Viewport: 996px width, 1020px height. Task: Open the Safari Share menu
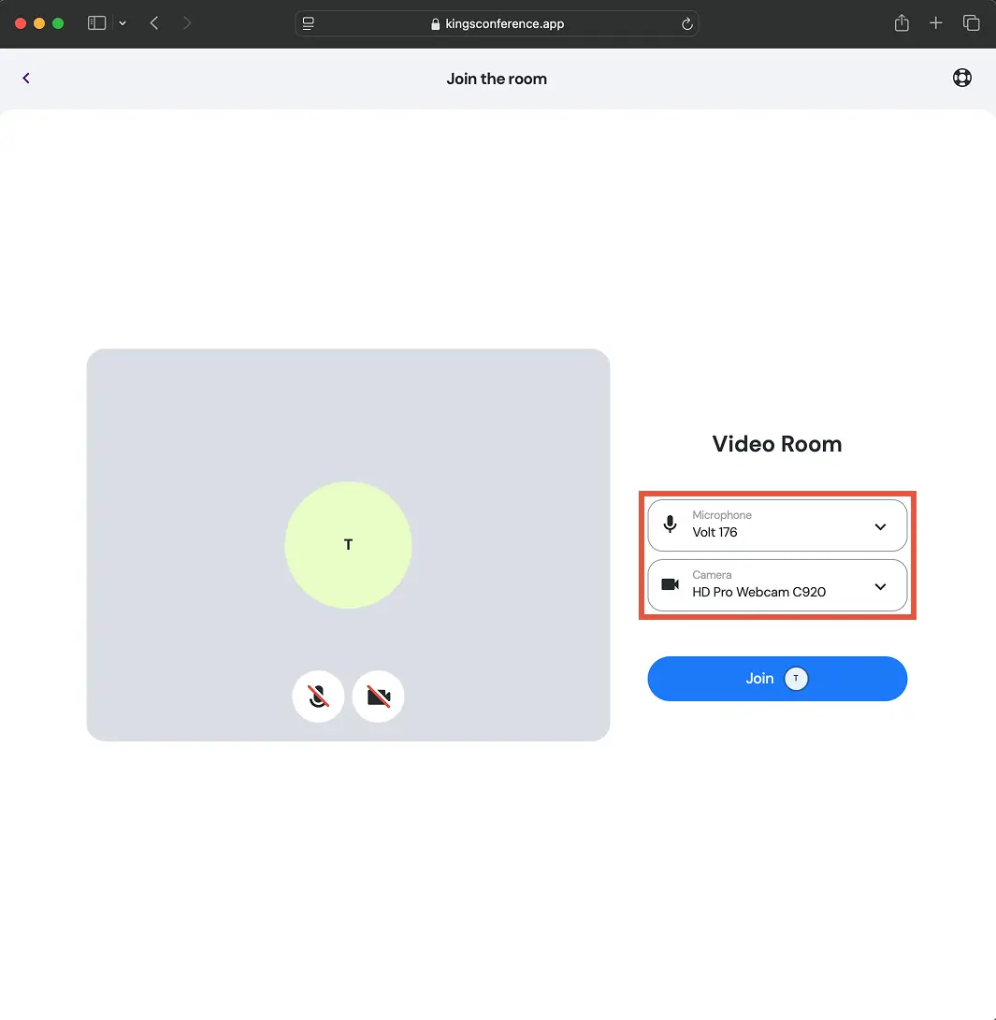[902, 23]
